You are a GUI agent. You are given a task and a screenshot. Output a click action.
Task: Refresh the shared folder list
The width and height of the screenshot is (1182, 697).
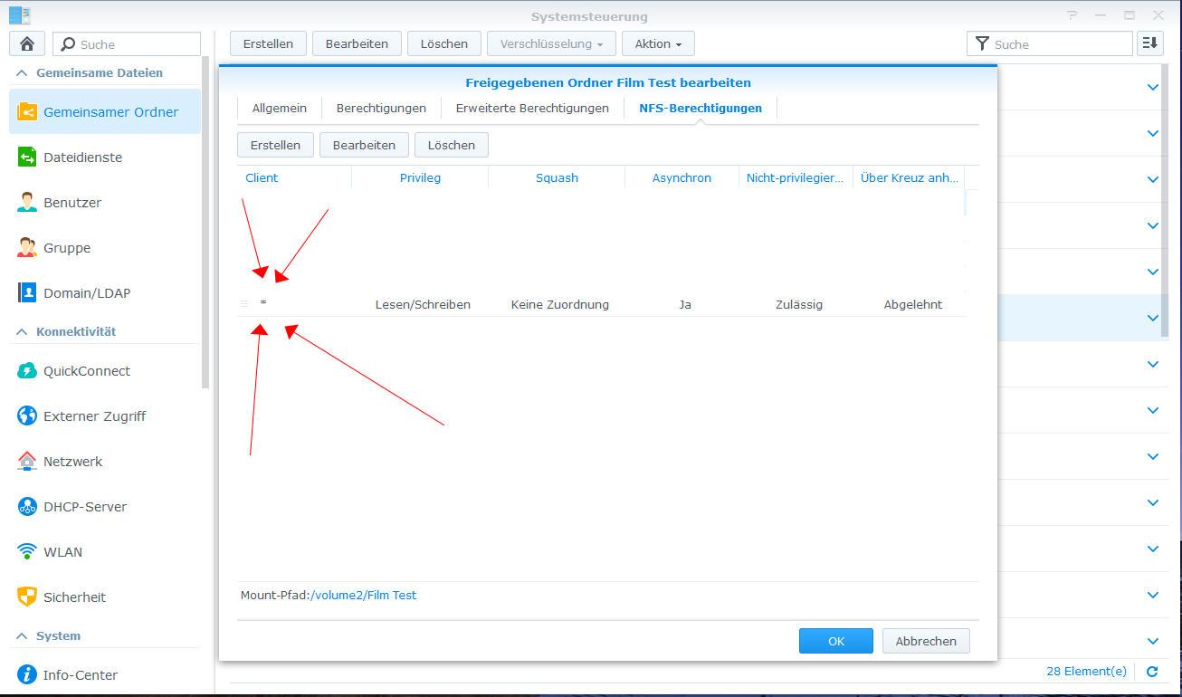click(1152, 672)
